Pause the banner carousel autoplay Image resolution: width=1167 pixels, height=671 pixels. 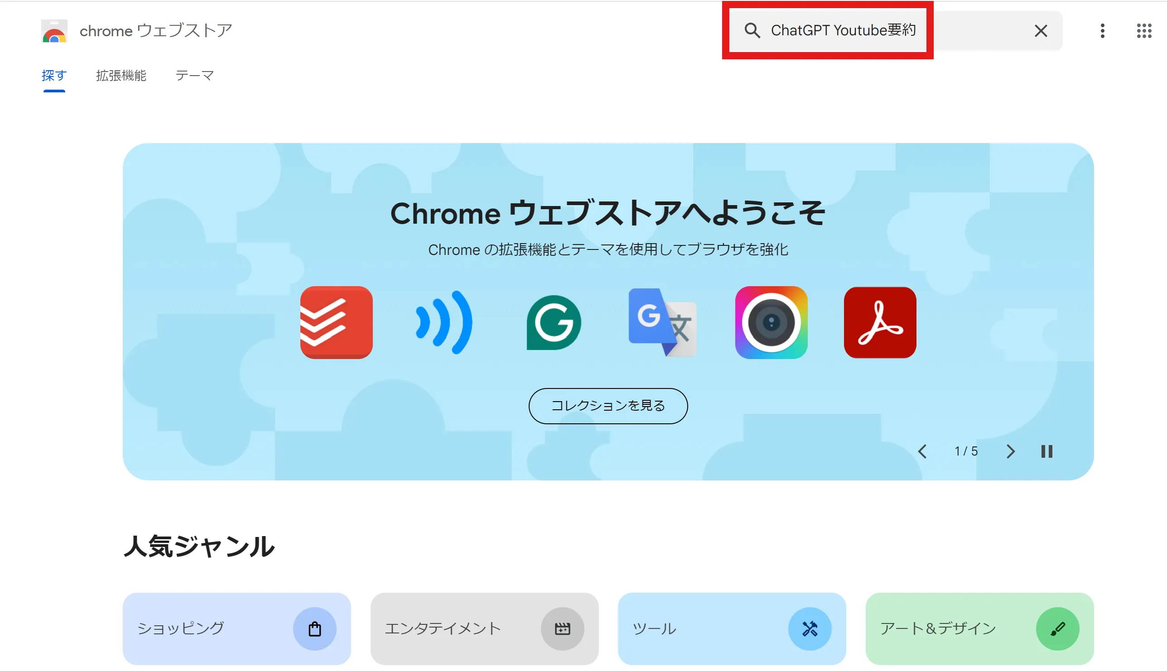(1046, 451)
